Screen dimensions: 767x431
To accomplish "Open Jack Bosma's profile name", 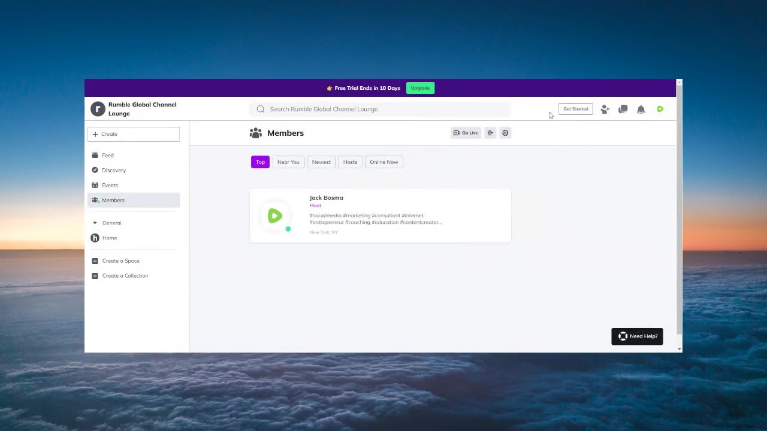I will pyautogui.click(x=327, y=198).
